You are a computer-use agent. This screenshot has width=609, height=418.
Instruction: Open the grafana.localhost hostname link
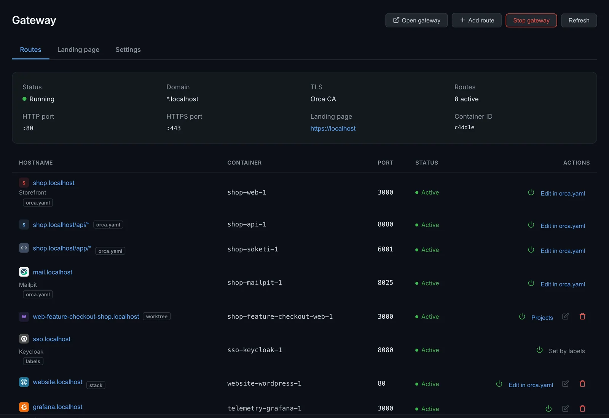coord(57,407)
